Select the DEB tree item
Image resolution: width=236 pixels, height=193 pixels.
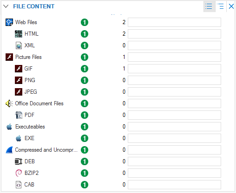(x=30, y=161)
